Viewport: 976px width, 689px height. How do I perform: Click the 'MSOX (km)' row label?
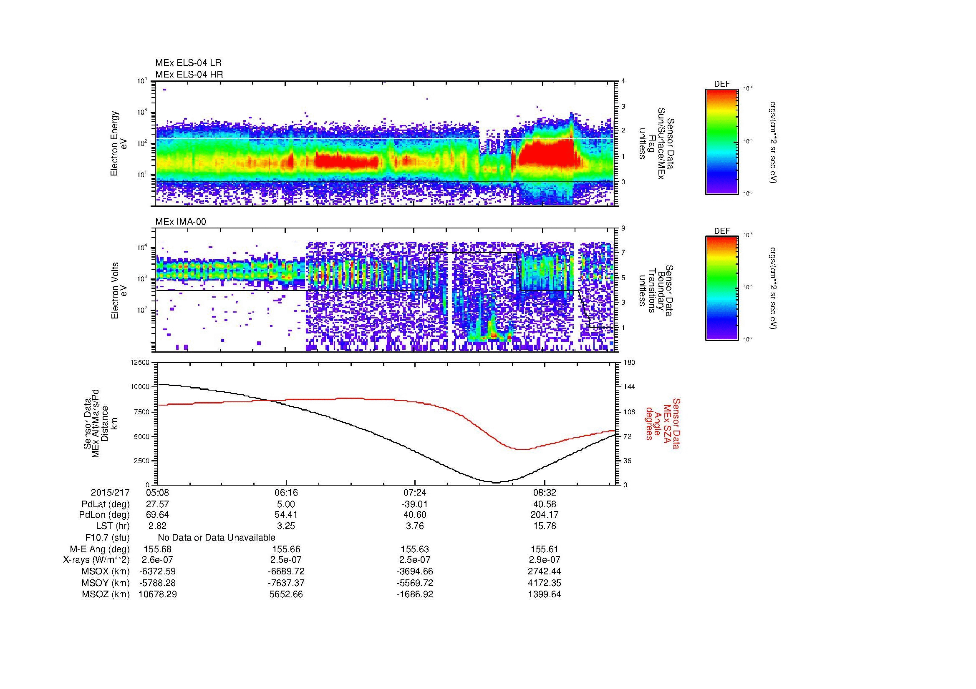pyautogui.click(x=106, y=571)
